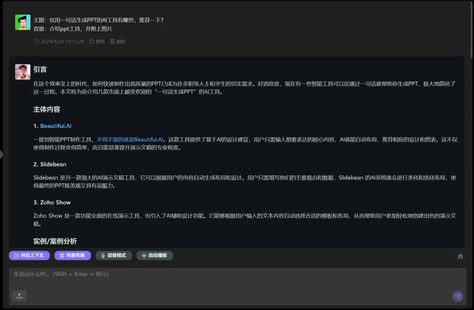Toggle 自动播报 auto-broadcast mode

154,256
